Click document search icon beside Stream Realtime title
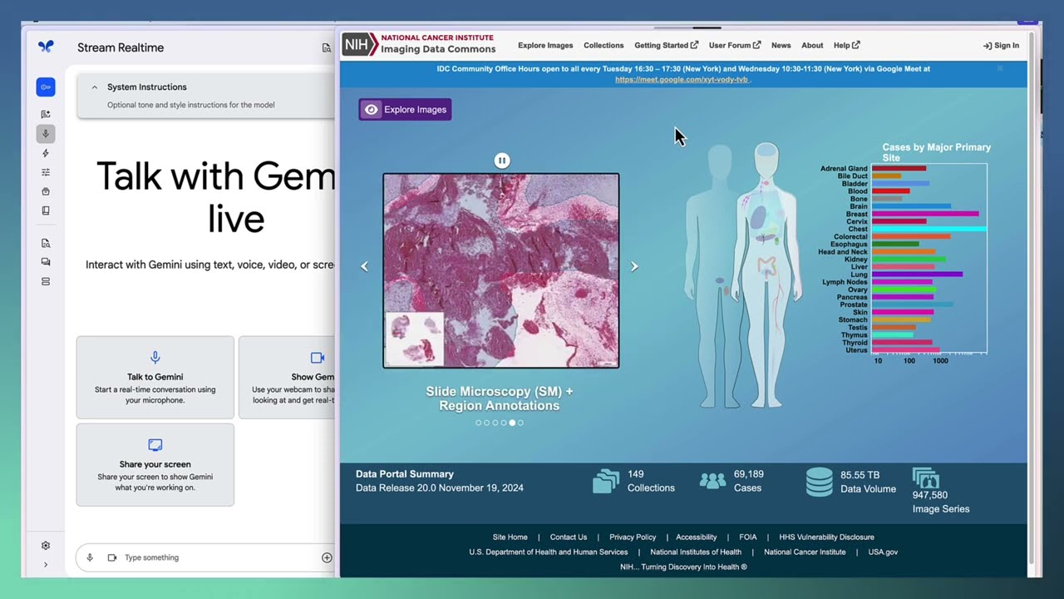The height and width of the screenshot is (599, 1064). (327, 48)
